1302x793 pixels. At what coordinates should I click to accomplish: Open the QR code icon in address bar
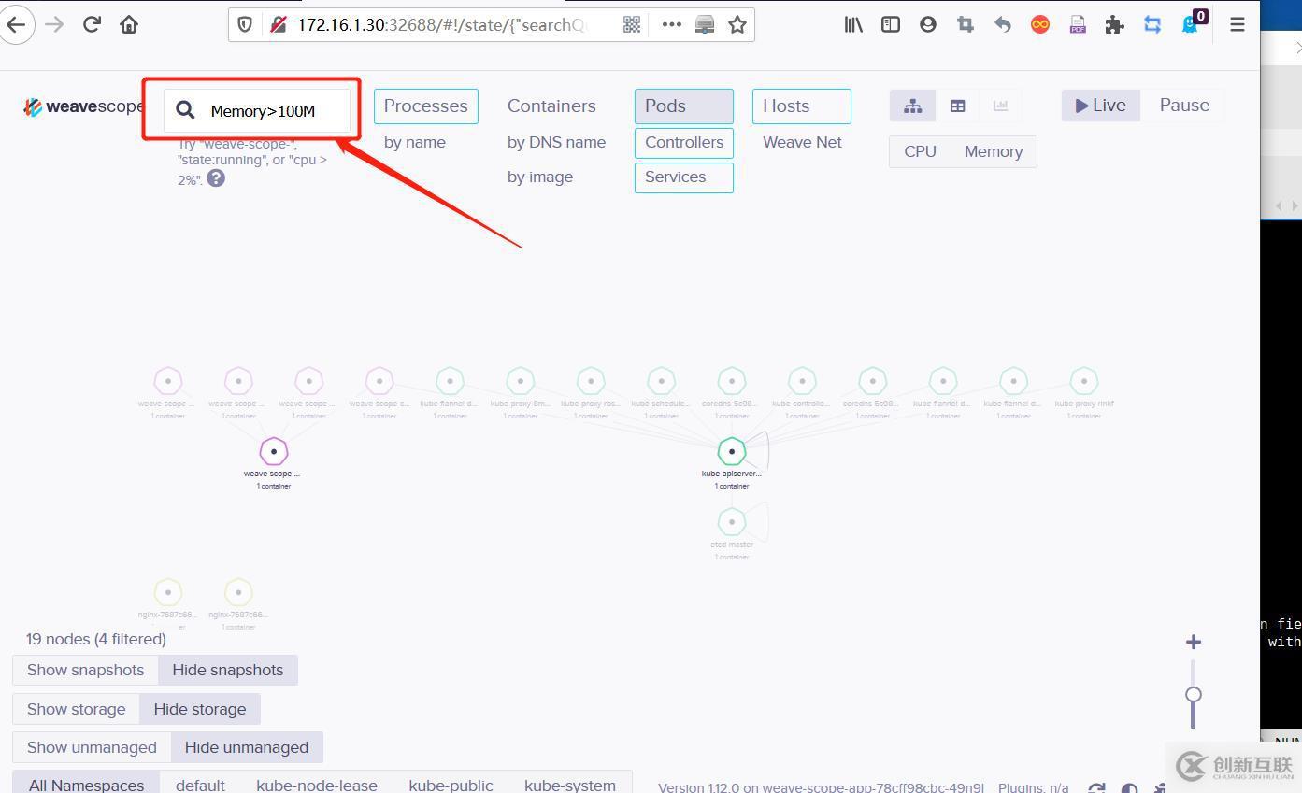[632, 25]
